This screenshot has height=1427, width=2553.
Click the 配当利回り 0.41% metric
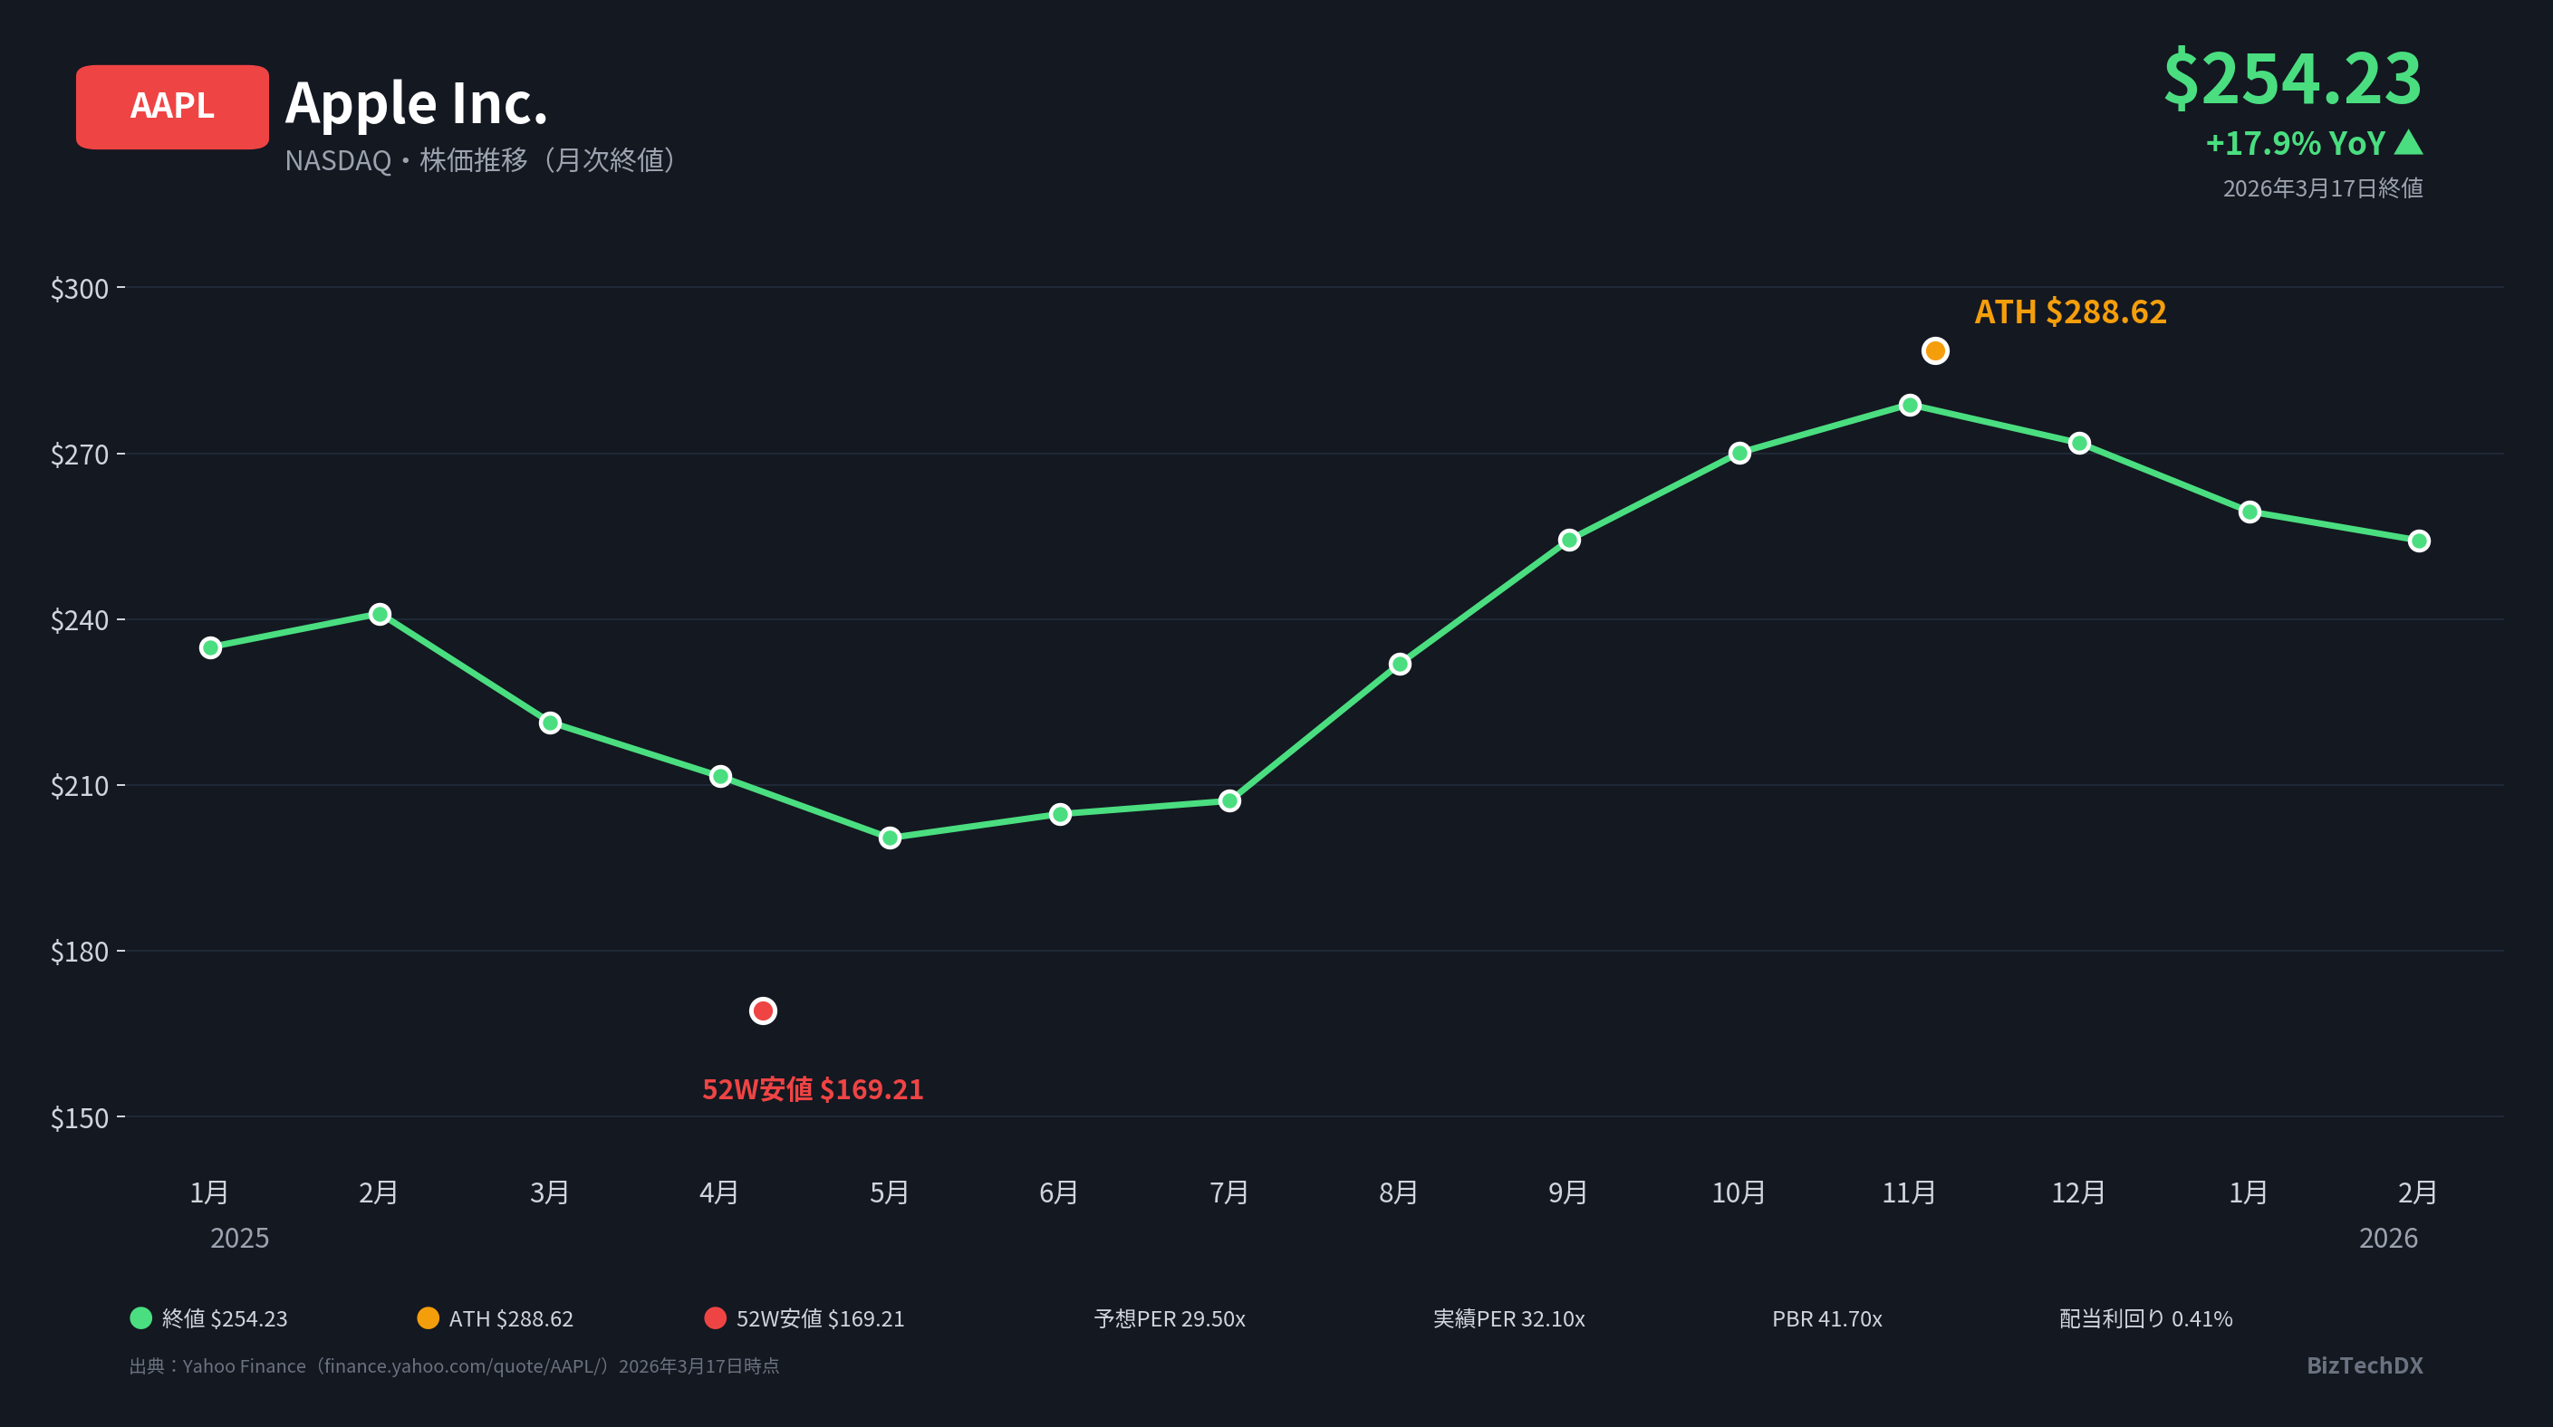click(x=2144, y=1319)
